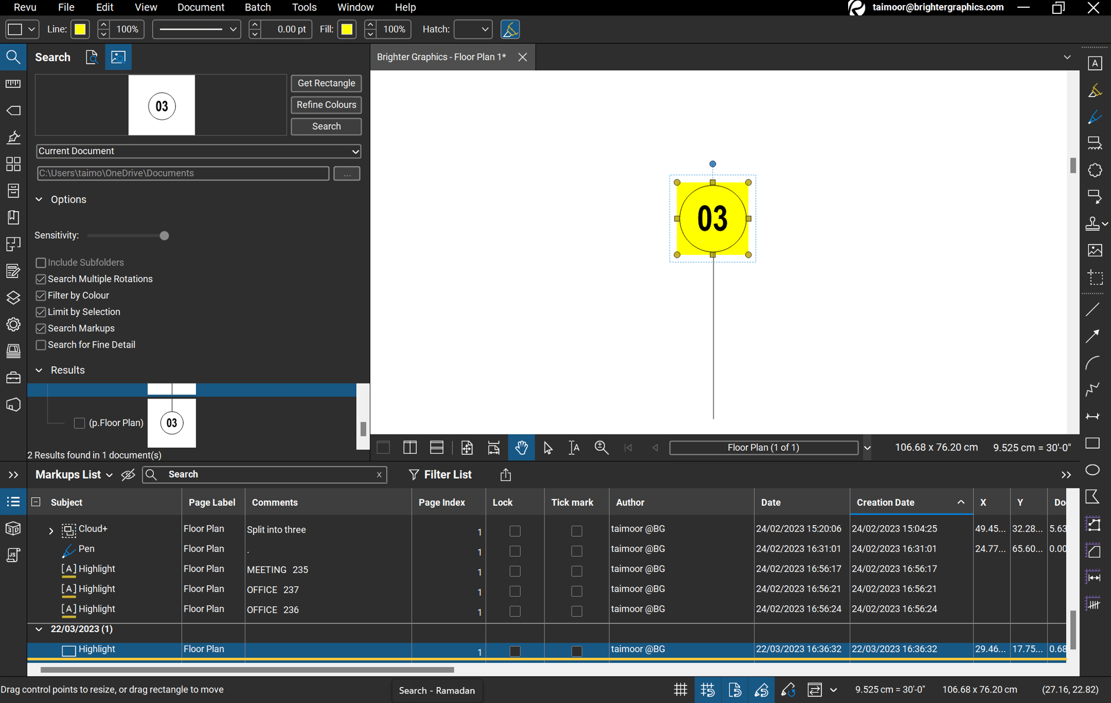Uncheck Filter by Colour
1111x703 pixels.
[x=41, y=295]
